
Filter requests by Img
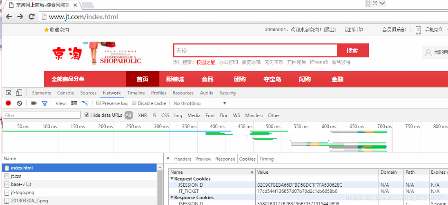[178, 116]
